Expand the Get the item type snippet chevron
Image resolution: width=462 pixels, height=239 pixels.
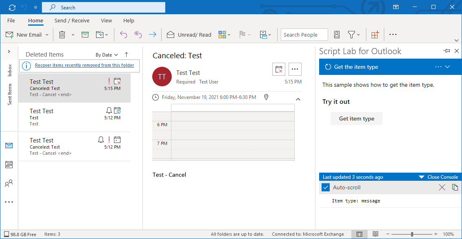(447, 66)
